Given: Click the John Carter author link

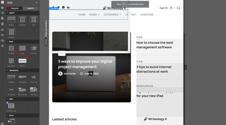Looking at the screenshot, I should point(67,73).
